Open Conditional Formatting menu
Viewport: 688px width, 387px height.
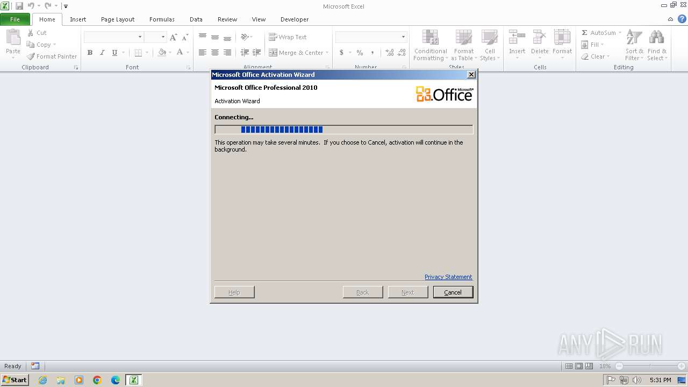pos(430,46)
